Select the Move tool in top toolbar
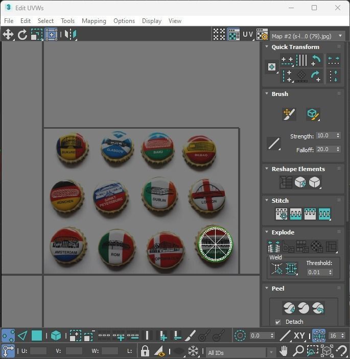Viewport: 350px width, 359px height. 8,35
